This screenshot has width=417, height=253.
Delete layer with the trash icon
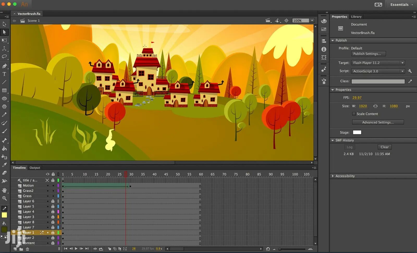[27, 249]
